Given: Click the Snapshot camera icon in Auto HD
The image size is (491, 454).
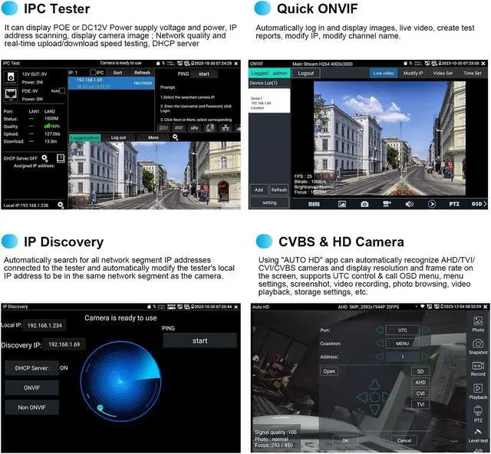Looking at the screenshot, I should pos(478,343).
